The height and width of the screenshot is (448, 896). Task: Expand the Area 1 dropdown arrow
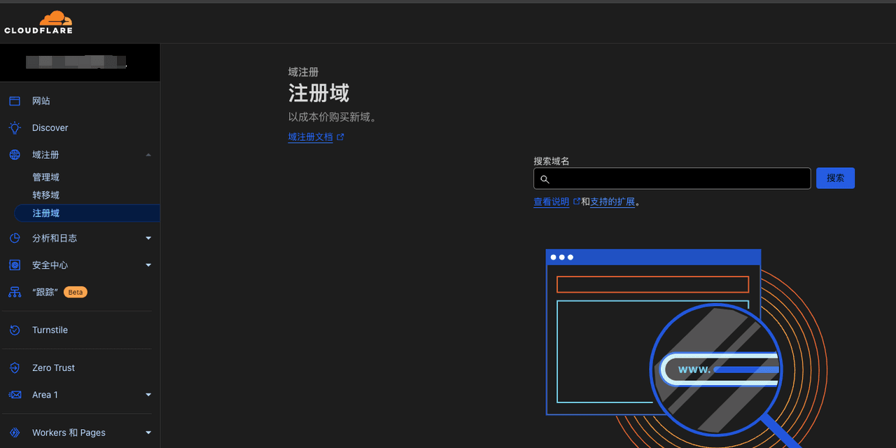[x=148, y=395]
